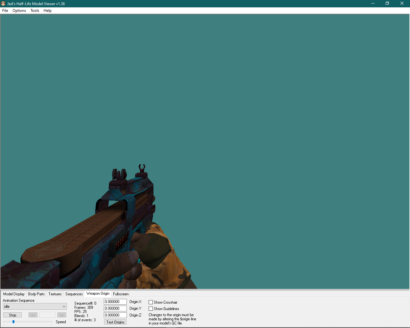Screen dimensions: 410x328
Task: Open the Options menu
Action: 19,11
